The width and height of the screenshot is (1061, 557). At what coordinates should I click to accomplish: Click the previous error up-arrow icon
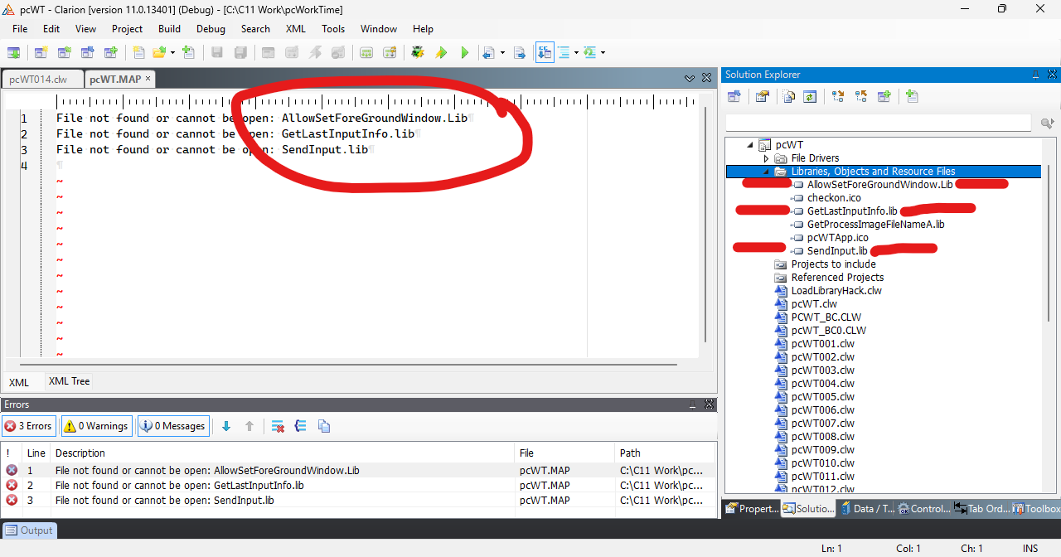pos(250,426)
